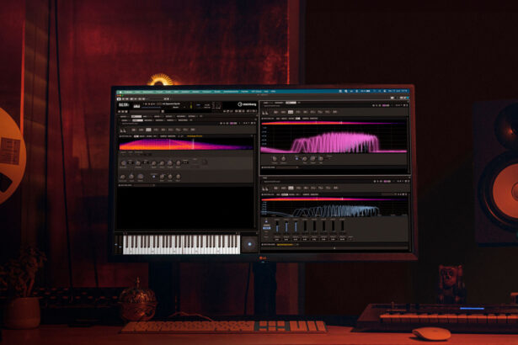This screenshot has height=345, width=518.
Task: Select highlighted section button in upper-right editor
Action: (x=291, y=112)
